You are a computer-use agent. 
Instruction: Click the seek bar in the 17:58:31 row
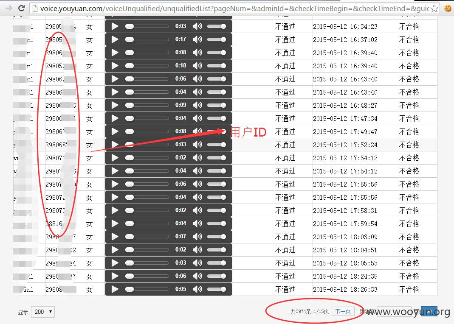coord(147,210)
